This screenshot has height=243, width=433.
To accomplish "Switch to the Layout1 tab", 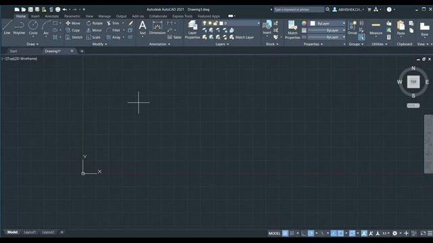I will pos(30,232).
